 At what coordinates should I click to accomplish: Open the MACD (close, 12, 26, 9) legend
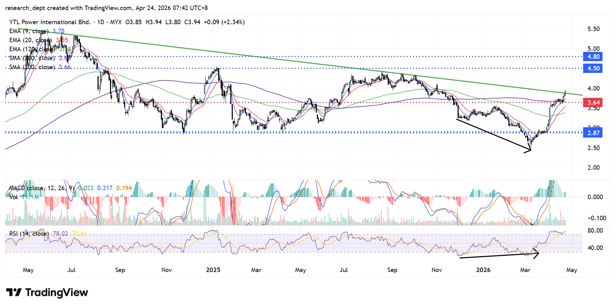[x=42, y=188]
